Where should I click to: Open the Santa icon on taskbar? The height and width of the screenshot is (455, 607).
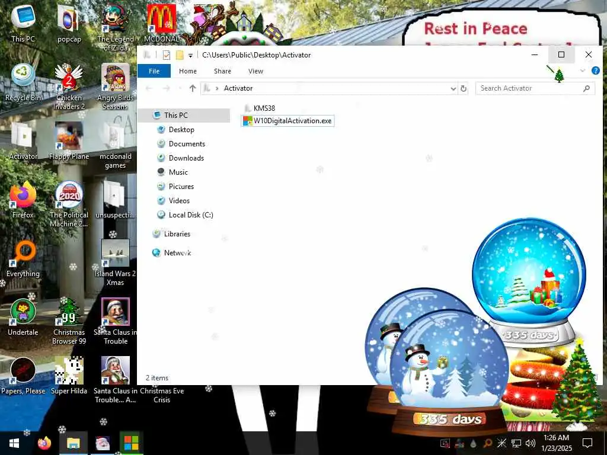tap(103, 443)
